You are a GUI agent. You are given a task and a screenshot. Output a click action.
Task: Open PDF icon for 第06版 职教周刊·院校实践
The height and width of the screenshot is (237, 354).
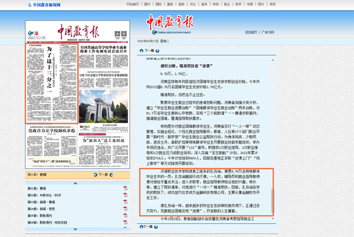coord(125,222)
